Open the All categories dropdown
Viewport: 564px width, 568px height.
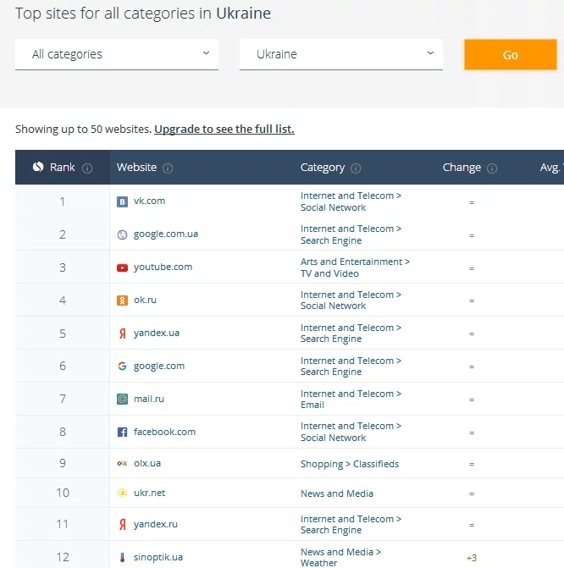point(117,54)
